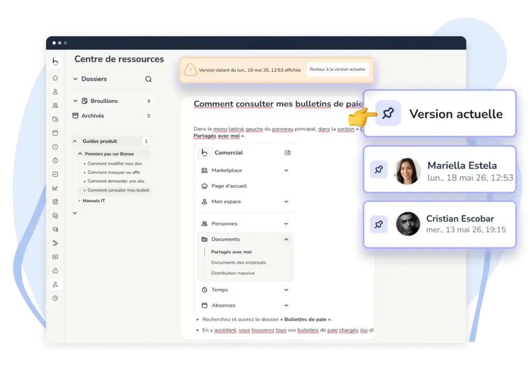530x378 pixels.
Task: Click the article title Comment consulter mes bulletins
Action: (278, 104)
